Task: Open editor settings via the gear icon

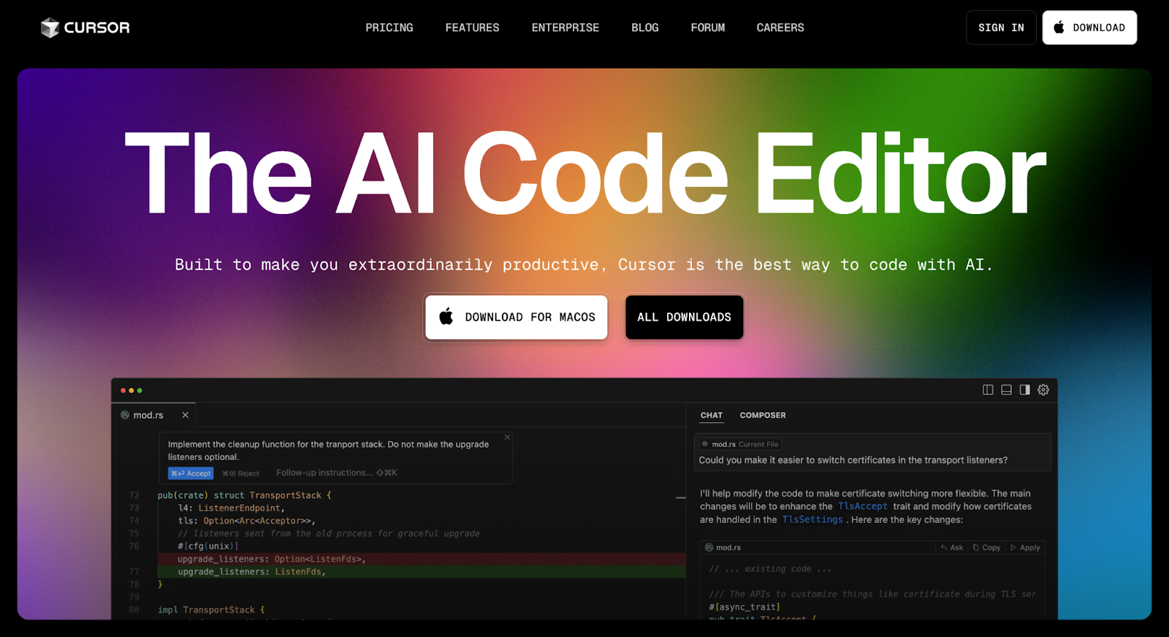Action: [1043, 390]
